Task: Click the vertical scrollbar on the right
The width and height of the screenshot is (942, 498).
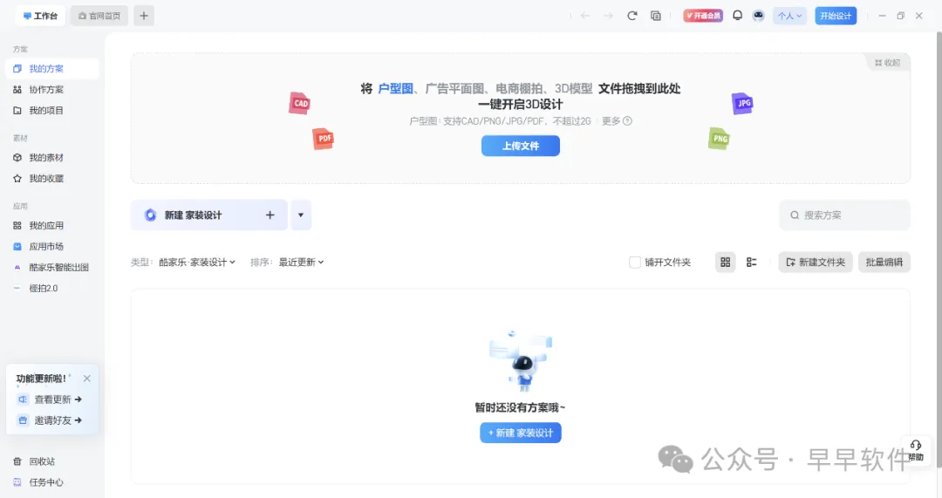Action: click(x=939, y=249)
